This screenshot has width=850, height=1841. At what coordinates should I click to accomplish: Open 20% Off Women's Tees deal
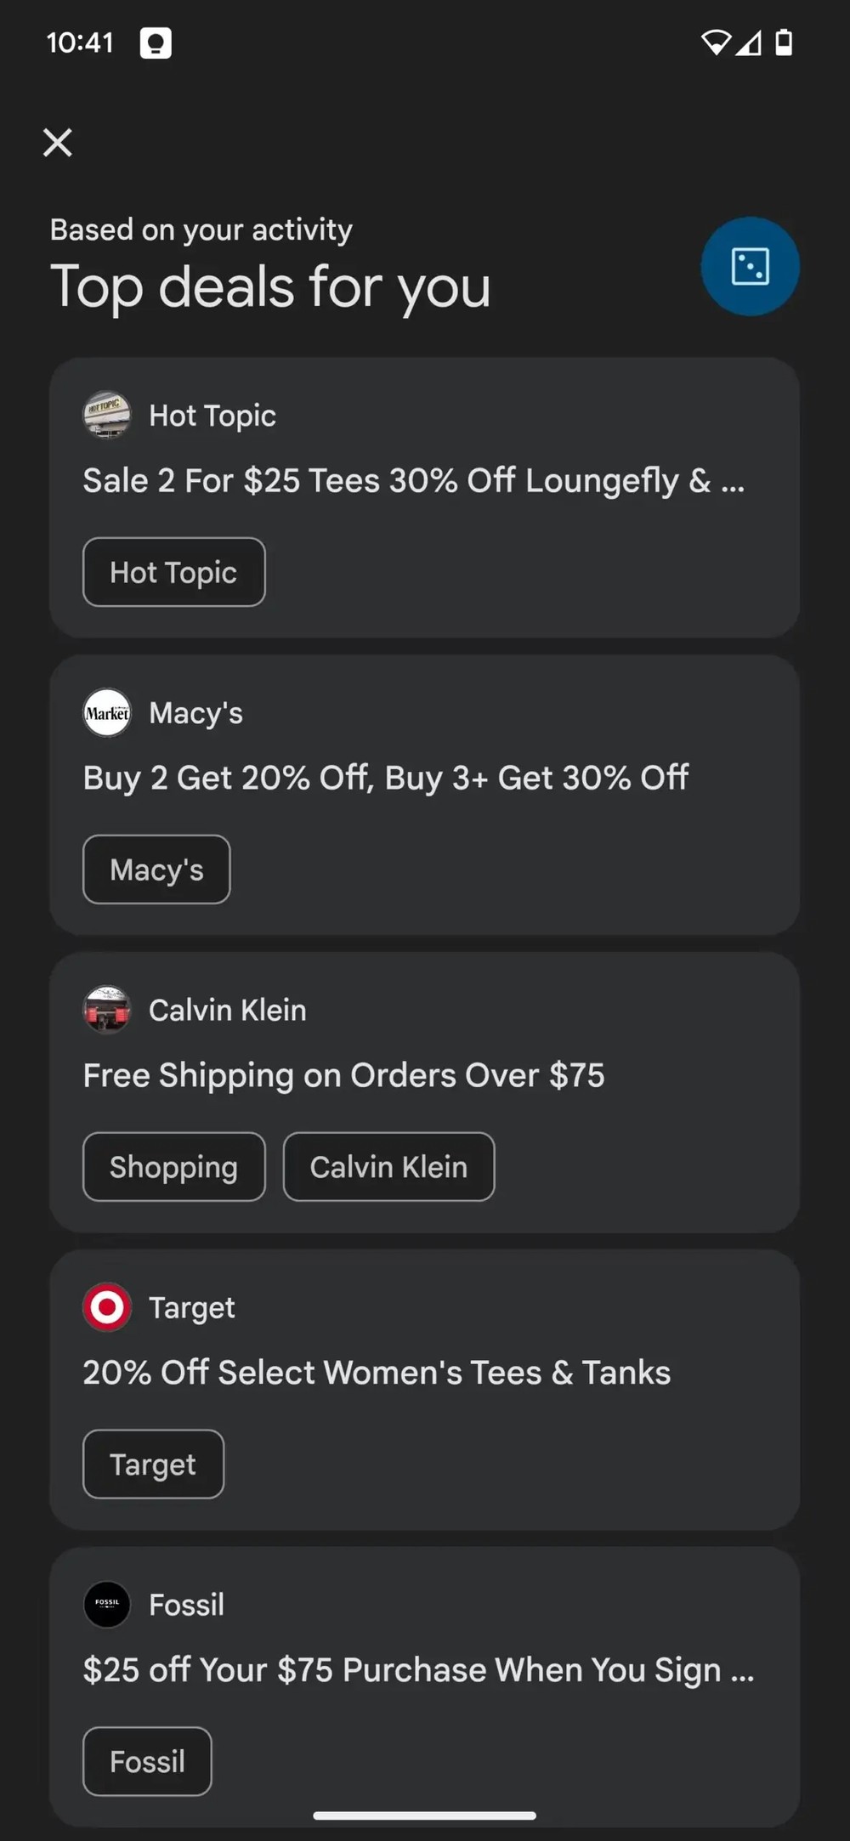tap(377, 1374)
